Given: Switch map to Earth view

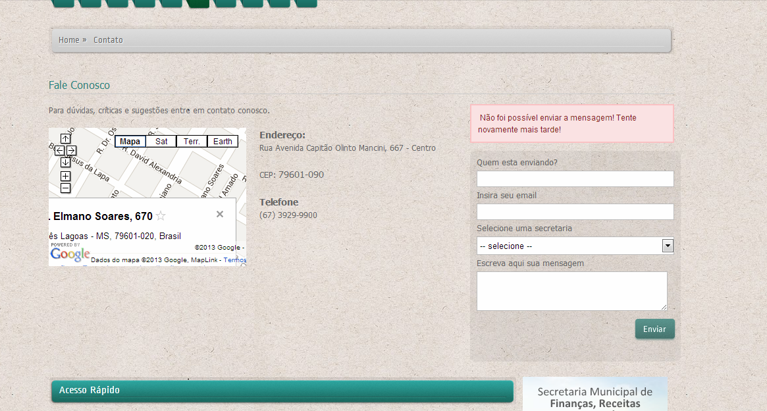Looking at the screenshot, I should coord(223,142).
